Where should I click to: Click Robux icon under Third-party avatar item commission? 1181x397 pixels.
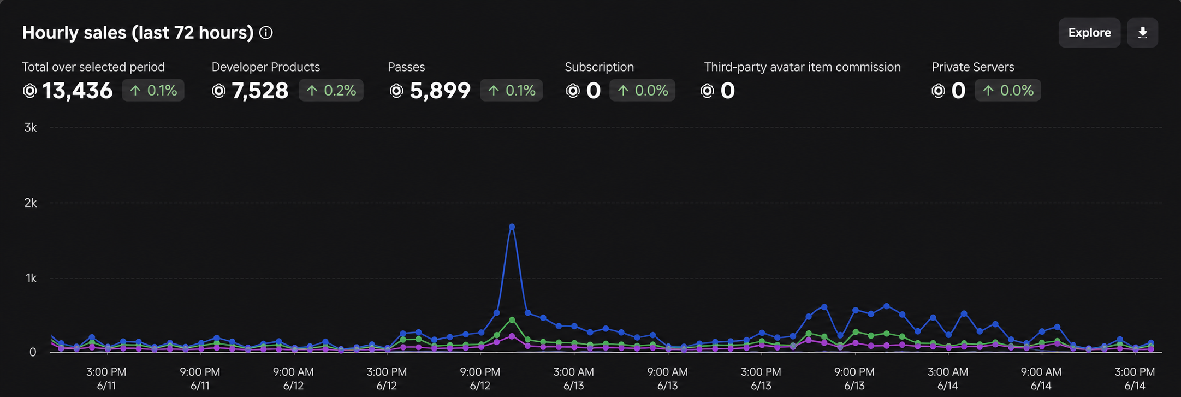pos(707,91)
